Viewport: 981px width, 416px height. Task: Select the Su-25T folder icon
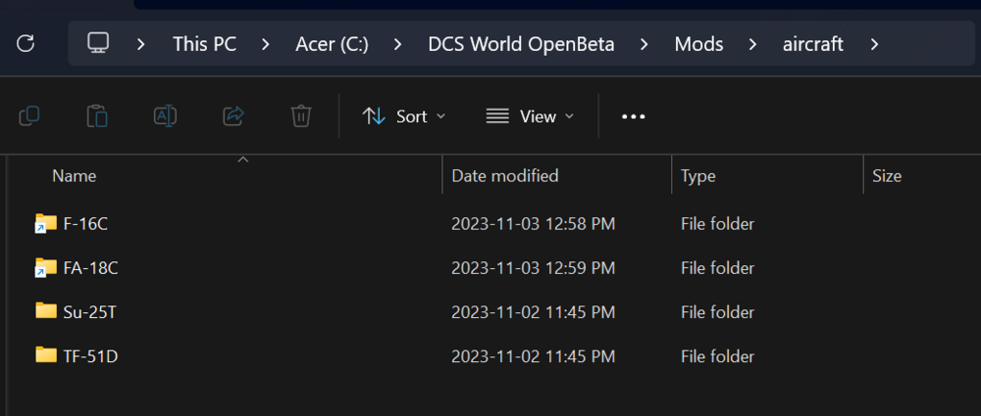(x=45, y=311)
